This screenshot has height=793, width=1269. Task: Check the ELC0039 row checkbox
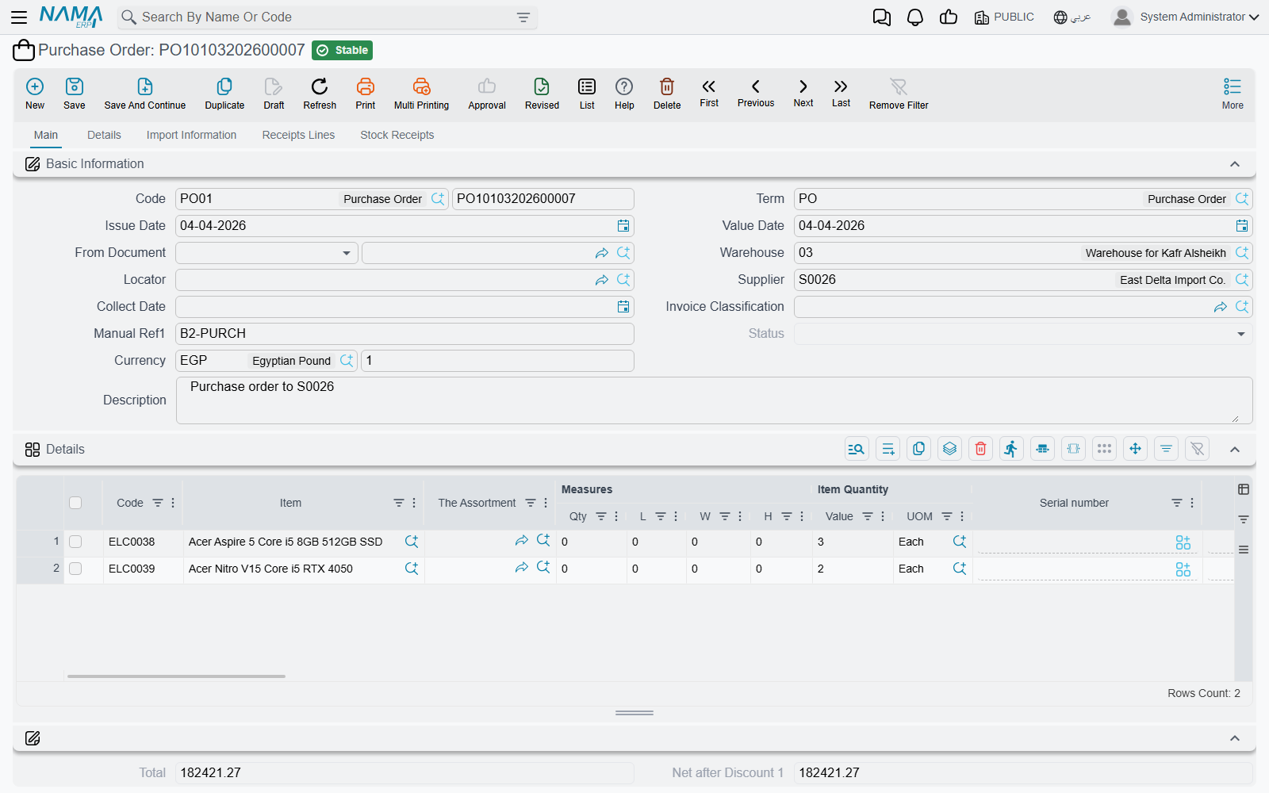(x=75, y=569)
